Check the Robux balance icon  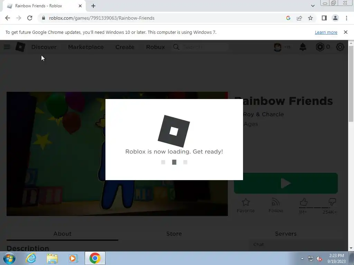click(320, 47)
